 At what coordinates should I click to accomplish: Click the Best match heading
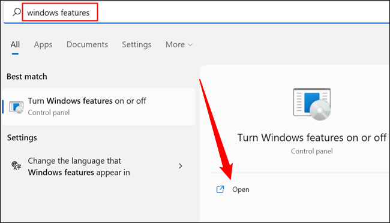(27, 77)
